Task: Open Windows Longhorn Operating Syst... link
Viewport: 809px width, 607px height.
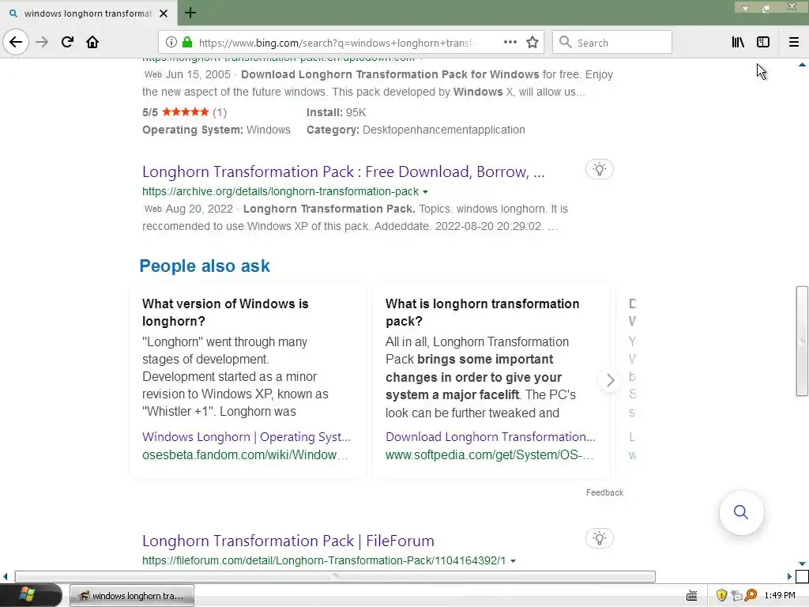Action: pos(246,436)
